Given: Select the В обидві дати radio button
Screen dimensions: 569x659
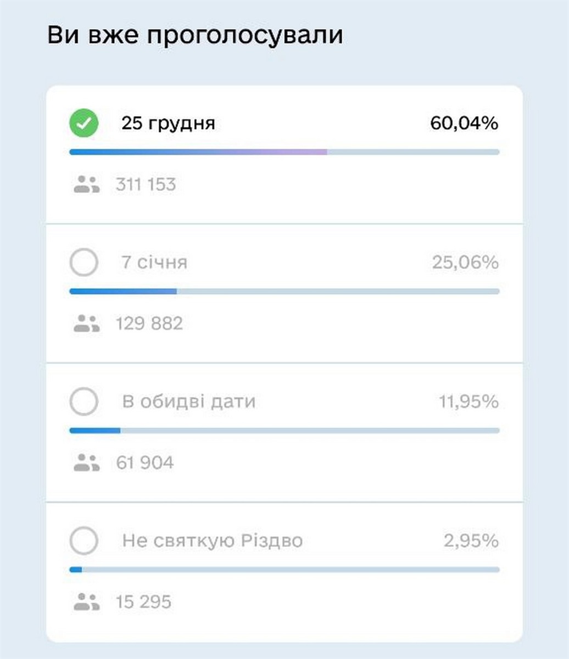Looking at the screenshot, I should coord(84,401).
